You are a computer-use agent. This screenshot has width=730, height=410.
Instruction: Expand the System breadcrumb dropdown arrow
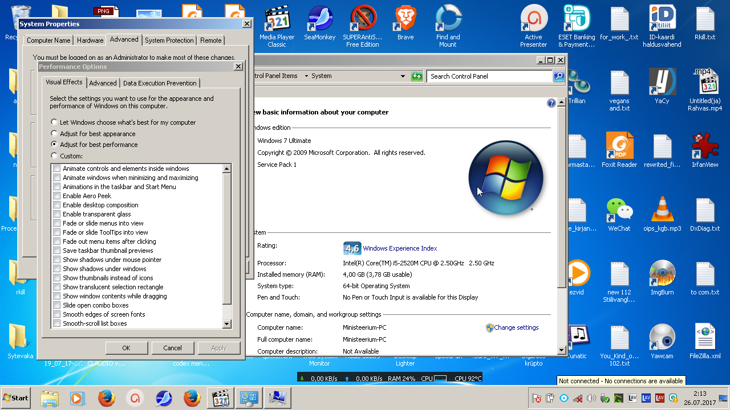[306, 76]
